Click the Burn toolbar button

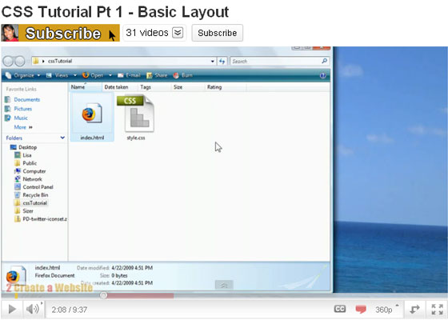point(183,75)
